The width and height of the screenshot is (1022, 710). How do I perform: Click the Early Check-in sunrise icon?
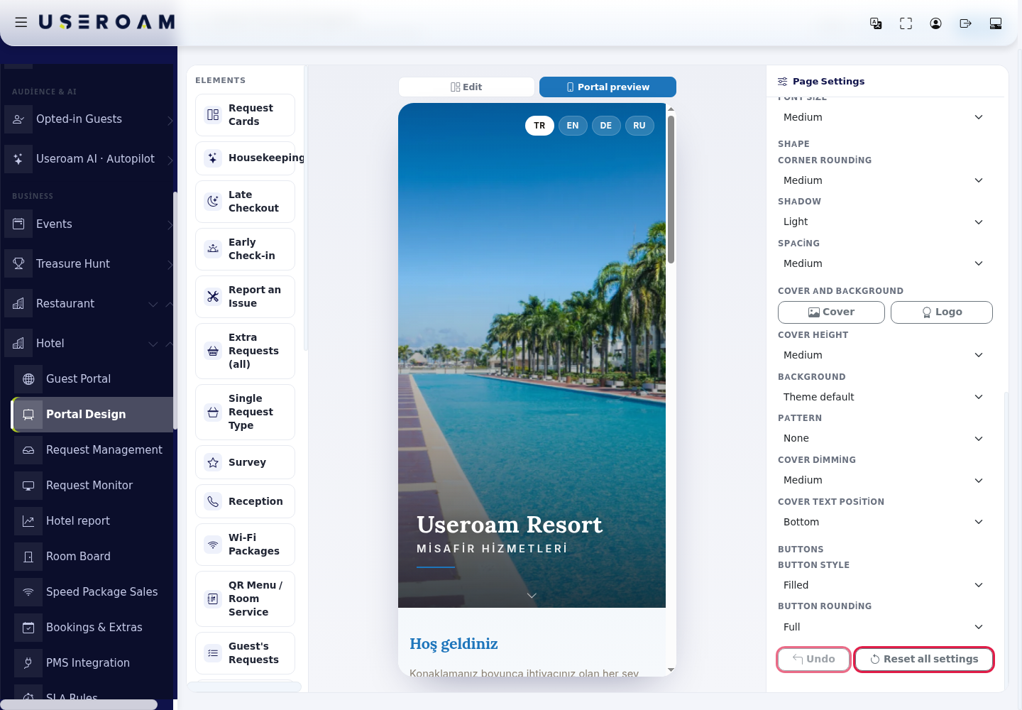tap(213, 249)
